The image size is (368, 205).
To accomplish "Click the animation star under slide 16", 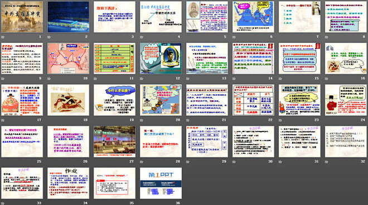I will pos(326,79).
